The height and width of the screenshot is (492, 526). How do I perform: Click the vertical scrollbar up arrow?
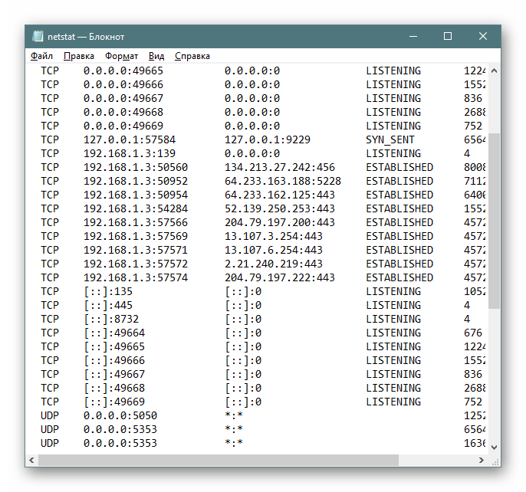coord(494,71)
